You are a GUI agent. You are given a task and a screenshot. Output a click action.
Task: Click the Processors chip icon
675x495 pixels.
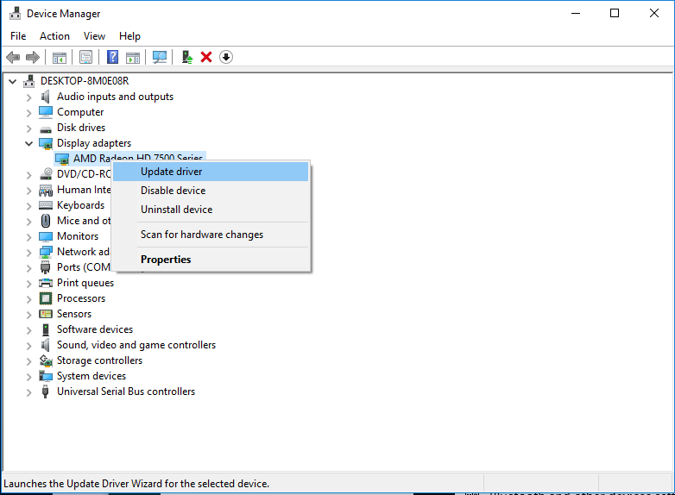pyautogui.click(x=46, y=298)
